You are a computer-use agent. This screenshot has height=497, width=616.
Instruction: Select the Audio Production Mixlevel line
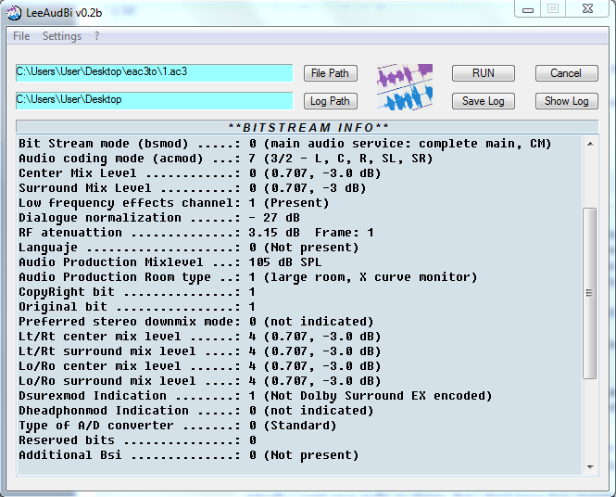(x=170, y=262)
